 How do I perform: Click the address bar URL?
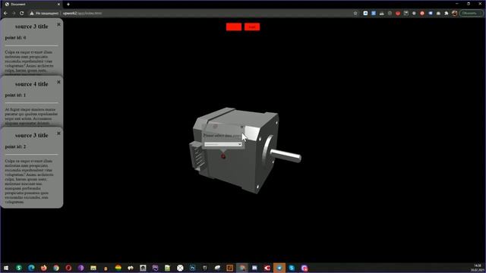click(83, 14)
